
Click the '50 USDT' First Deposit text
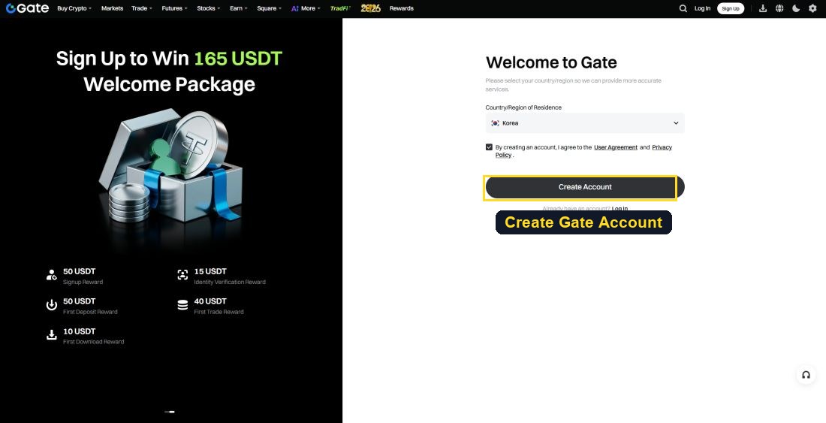point(80,301)
